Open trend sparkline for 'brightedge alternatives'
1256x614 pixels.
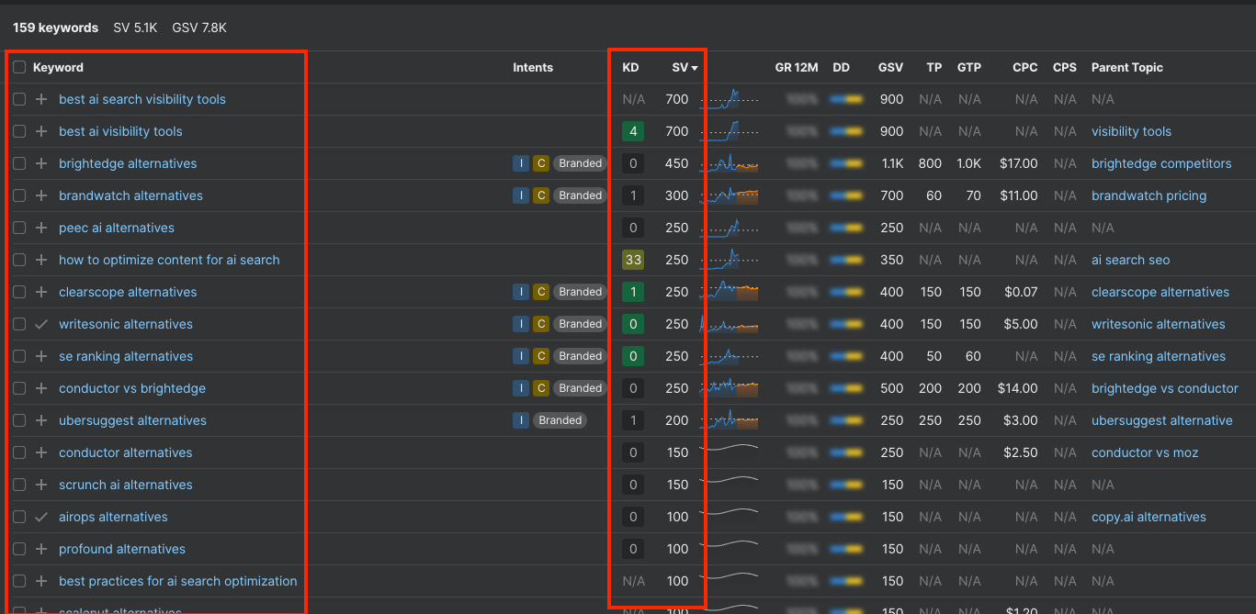tap(729, 163)
